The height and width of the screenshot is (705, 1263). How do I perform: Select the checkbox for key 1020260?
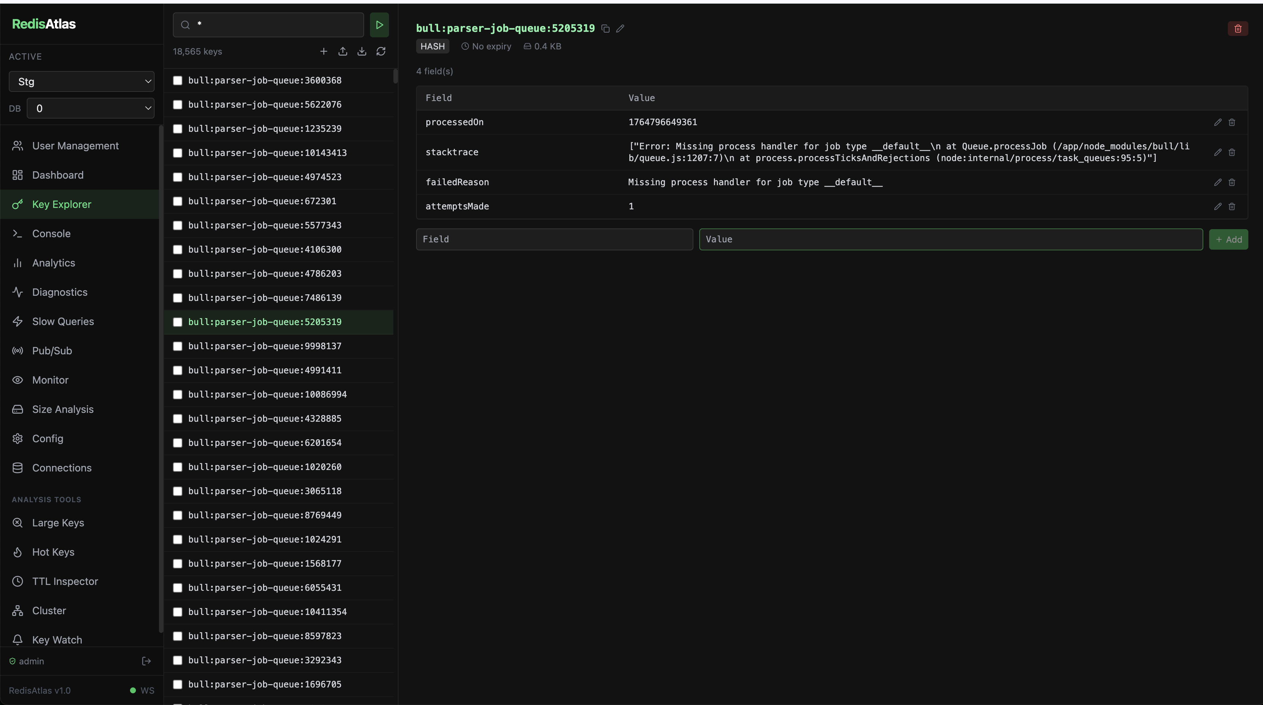click(x=178, y=467)
